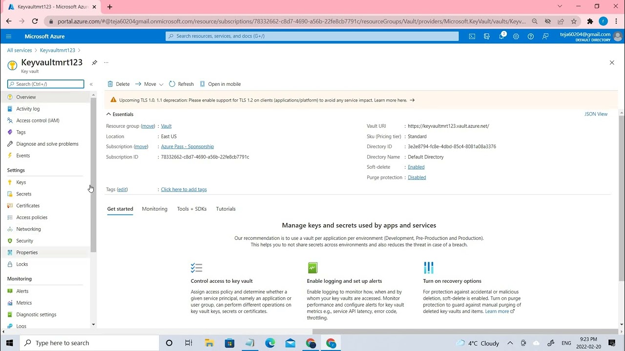Pin Keyvaultmrt123 to dashboard

94,62
